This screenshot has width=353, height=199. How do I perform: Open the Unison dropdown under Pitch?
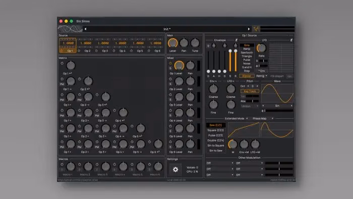(250, 106)
